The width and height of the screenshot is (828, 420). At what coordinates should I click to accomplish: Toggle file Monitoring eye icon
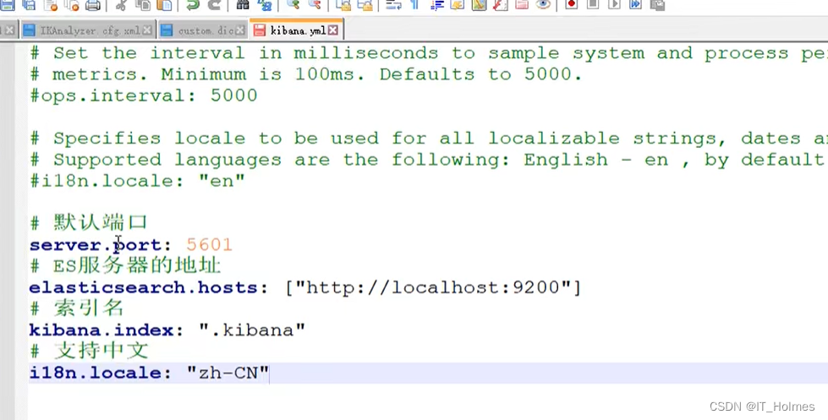pos(543,5)
